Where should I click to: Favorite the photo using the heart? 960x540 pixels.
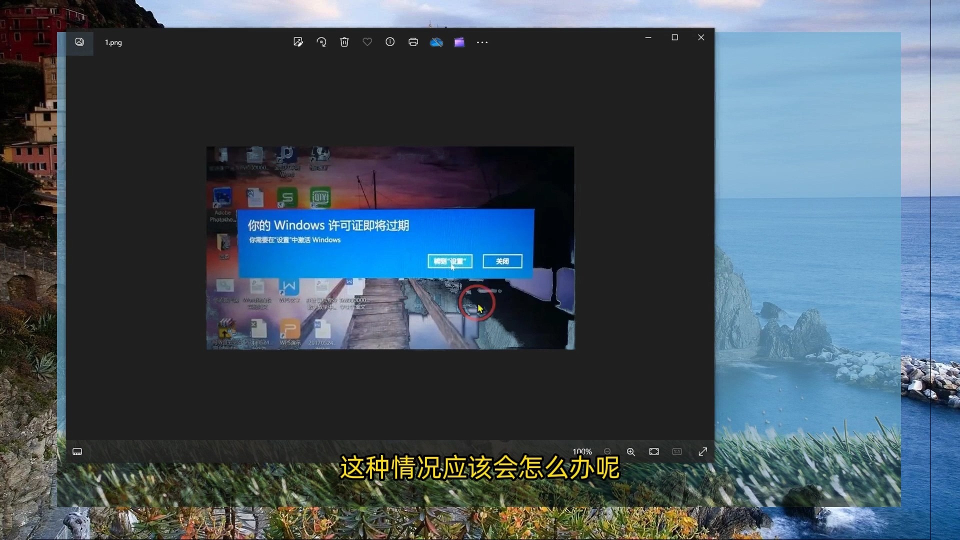tap(367, 42)
